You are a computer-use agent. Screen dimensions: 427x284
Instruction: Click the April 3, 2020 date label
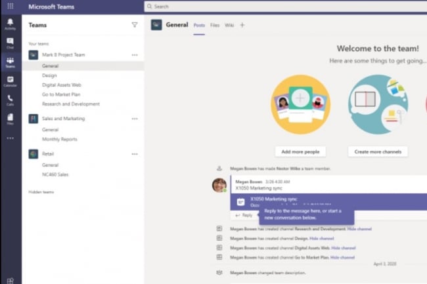coord(385,264)
